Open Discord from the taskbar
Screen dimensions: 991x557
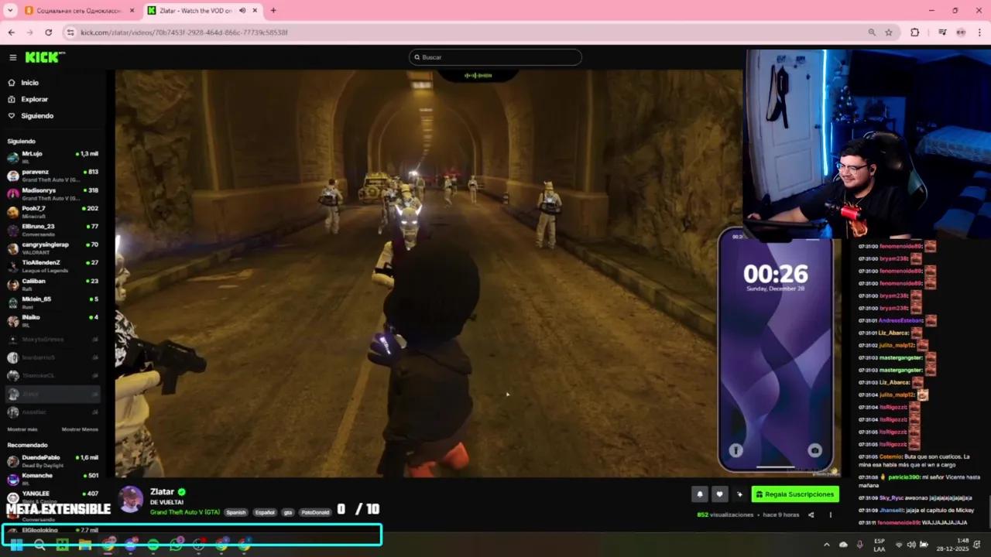[132, 545]
